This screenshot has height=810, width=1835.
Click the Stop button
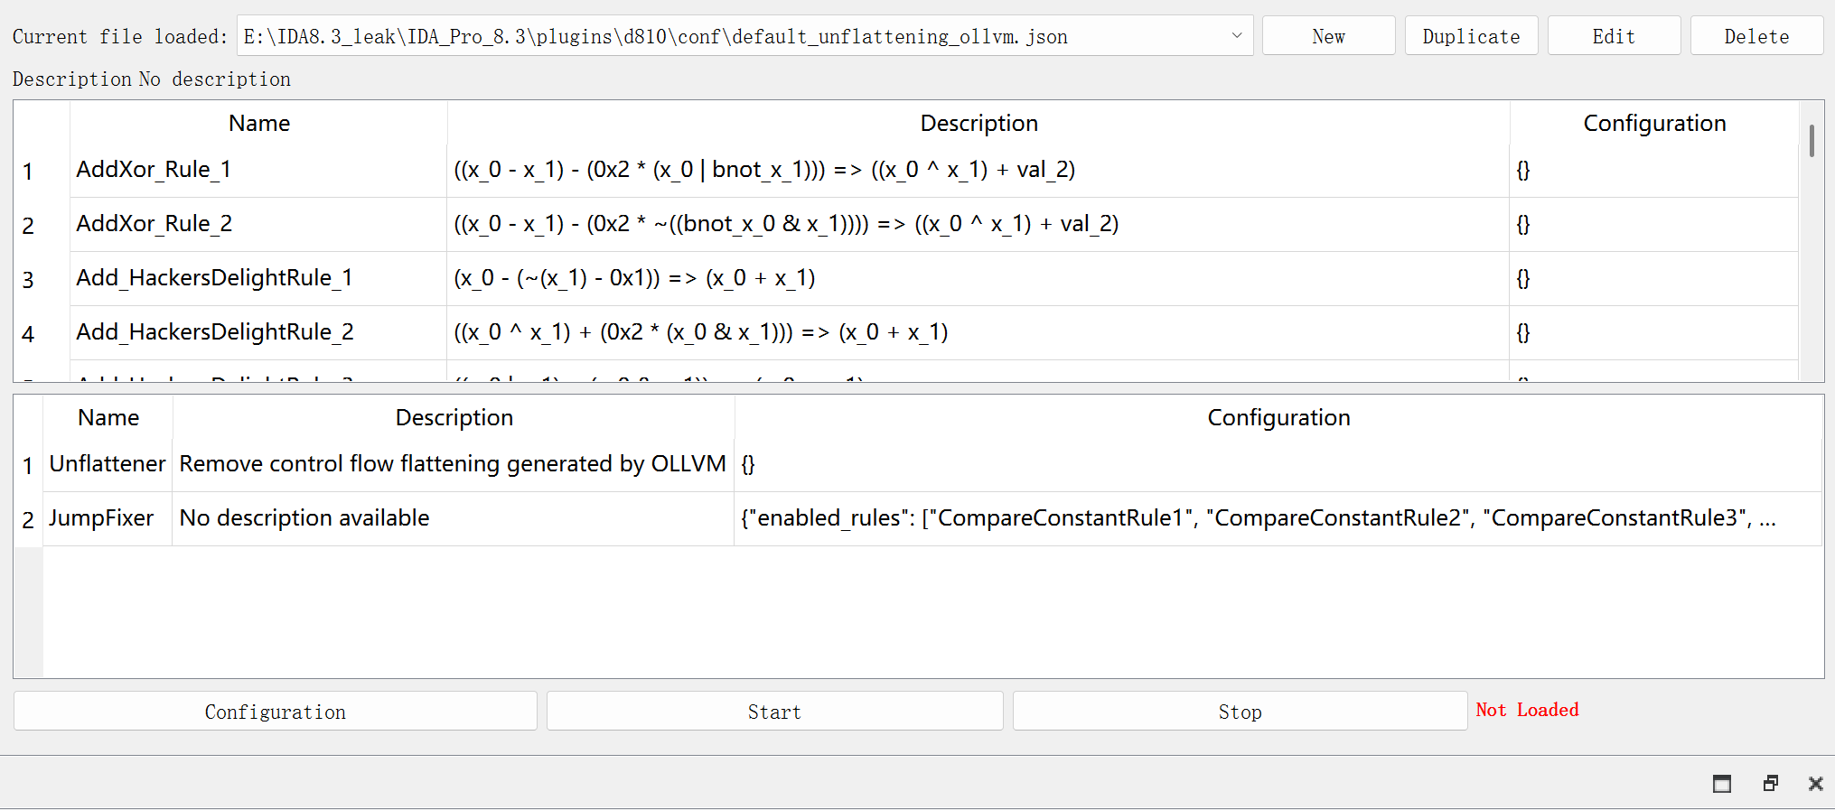click(1240, 712)
